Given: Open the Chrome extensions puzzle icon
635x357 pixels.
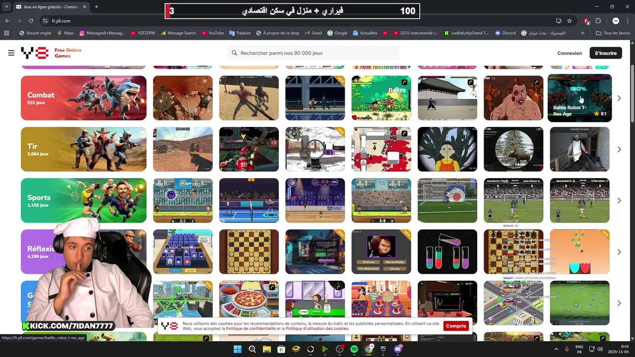Looking at the screenshot, I should [598, 21].
